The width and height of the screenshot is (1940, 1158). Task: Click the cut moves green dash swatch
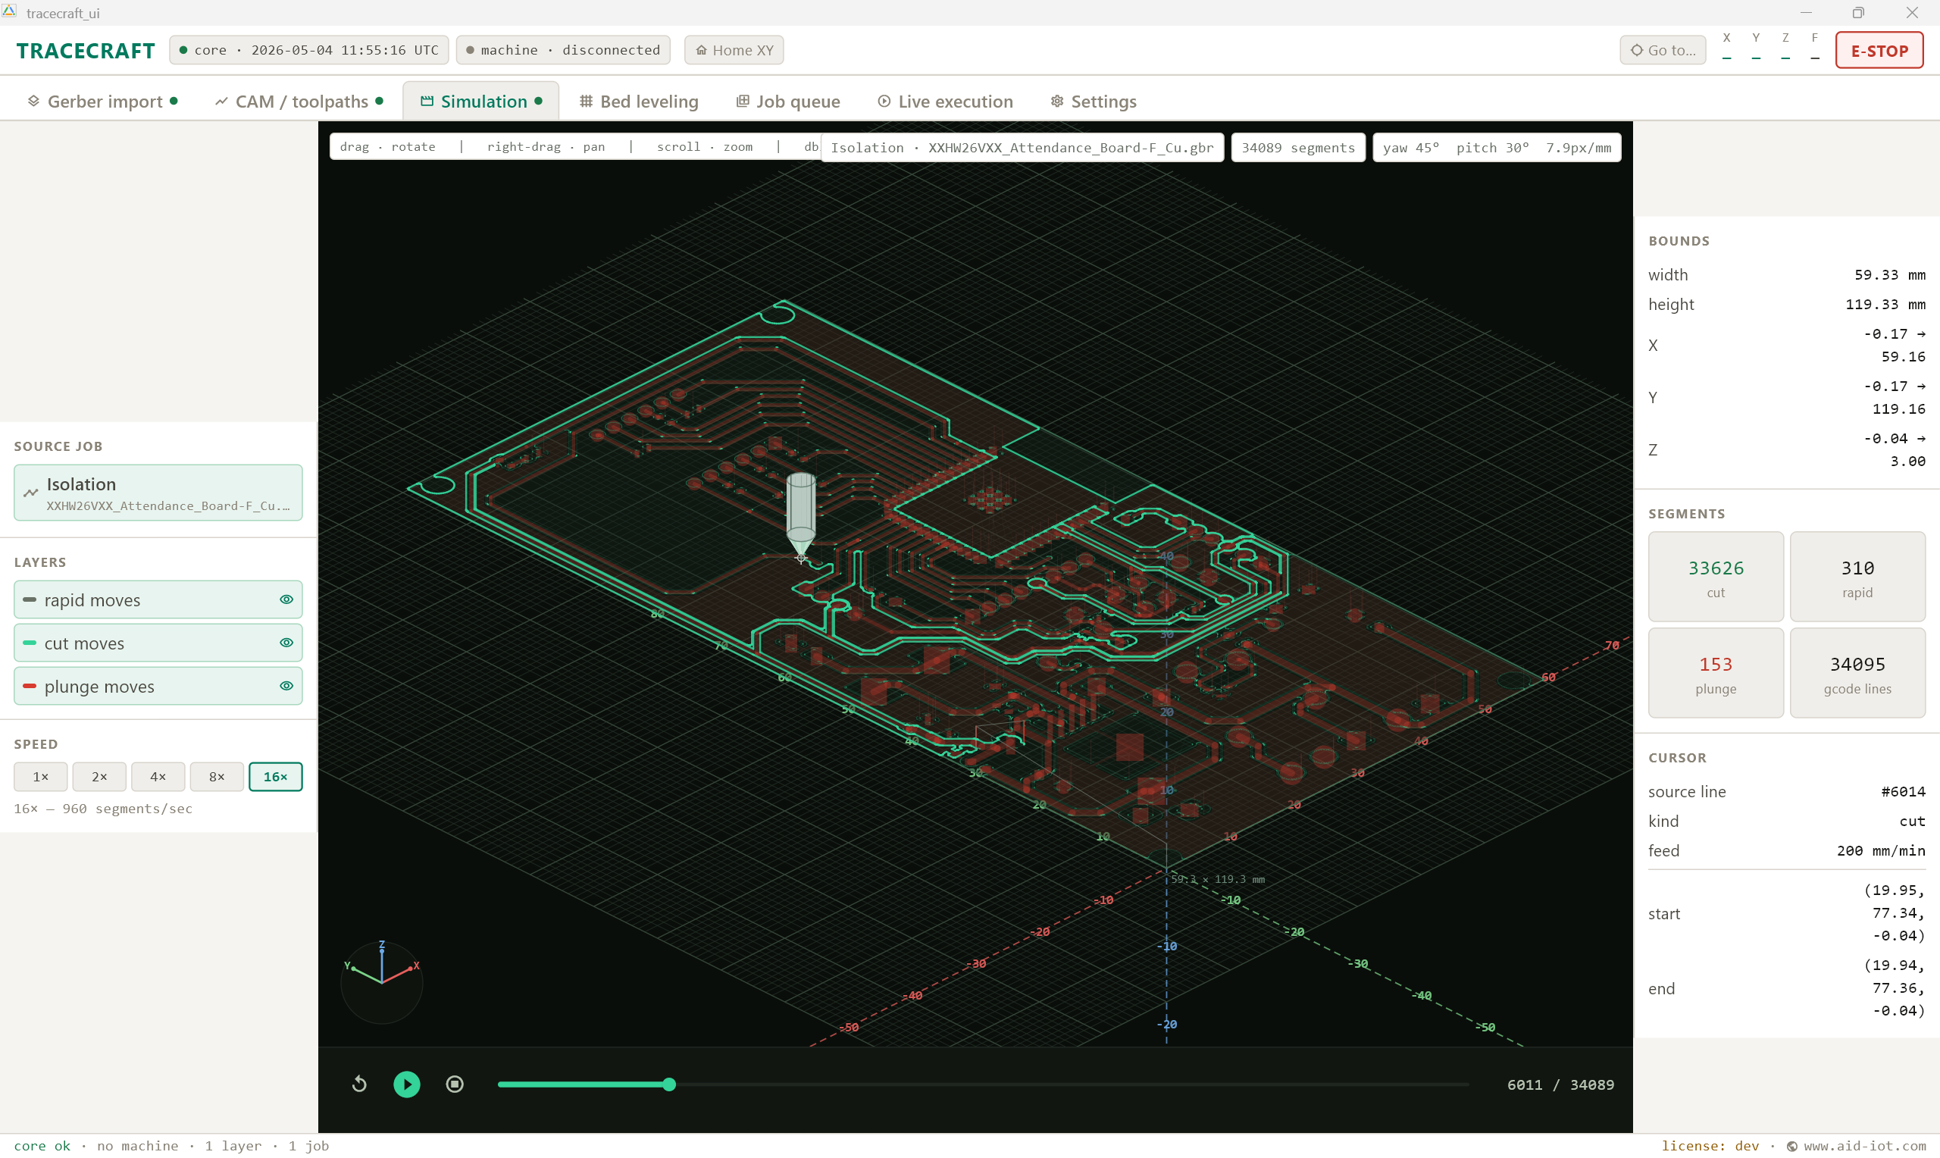tap(30, 642)
